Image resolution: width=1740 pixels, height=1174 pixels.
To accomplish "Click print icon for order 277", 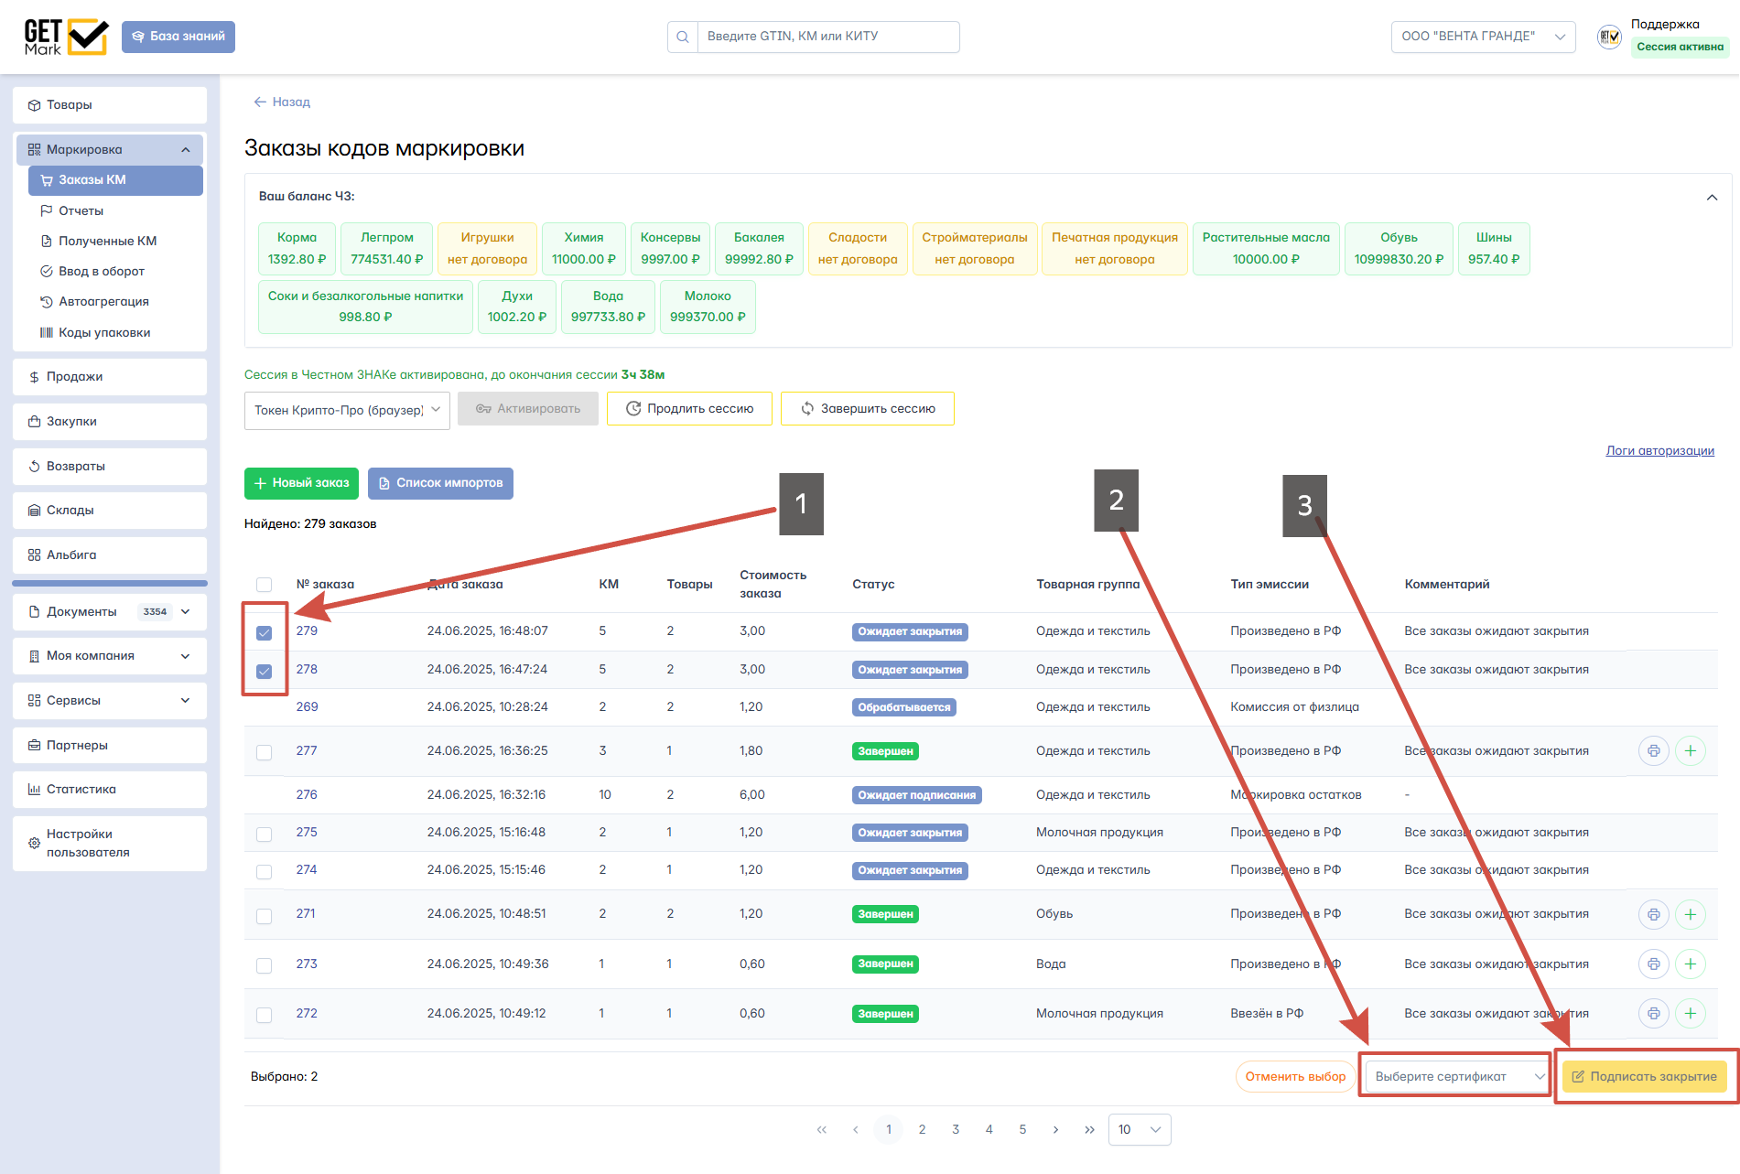I will (1653, 751).
